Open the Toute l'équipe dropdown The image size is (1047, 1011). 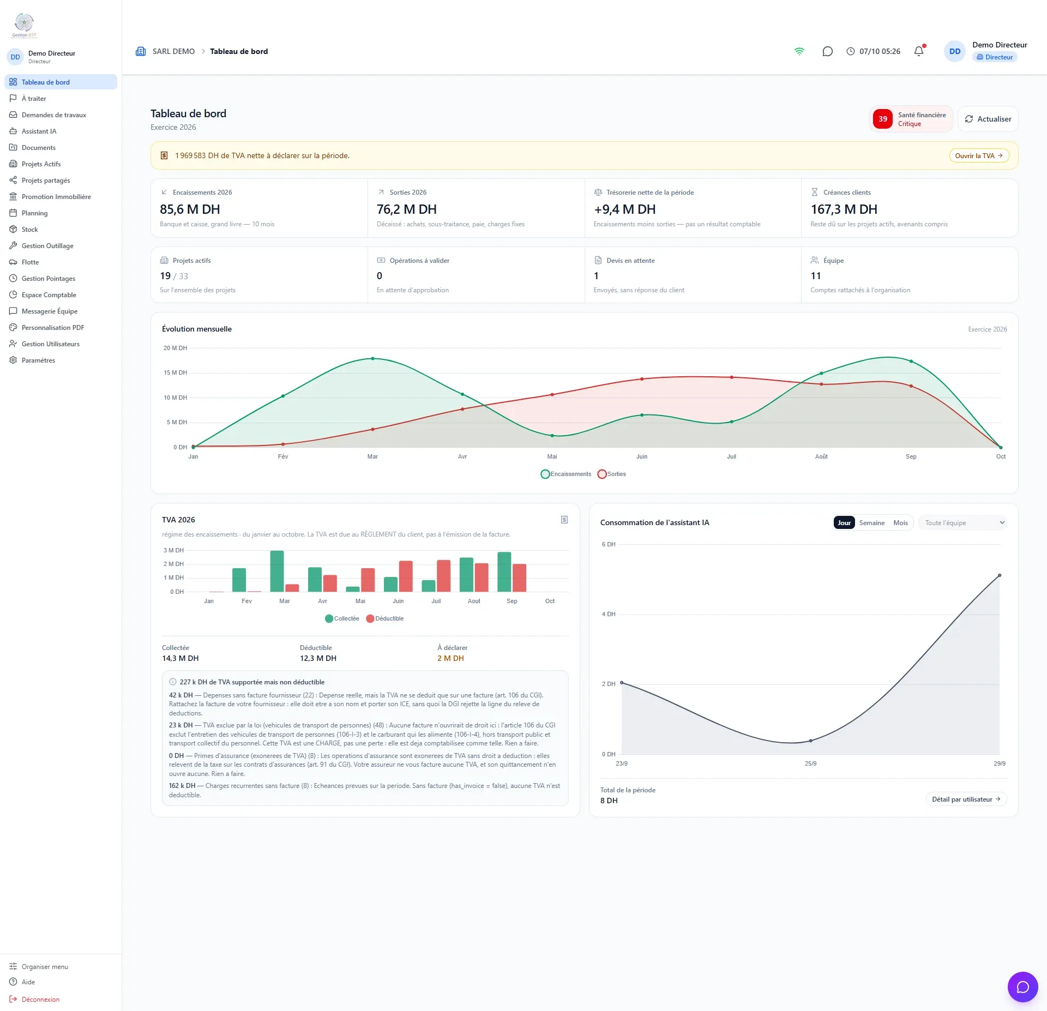pos(962,522)
